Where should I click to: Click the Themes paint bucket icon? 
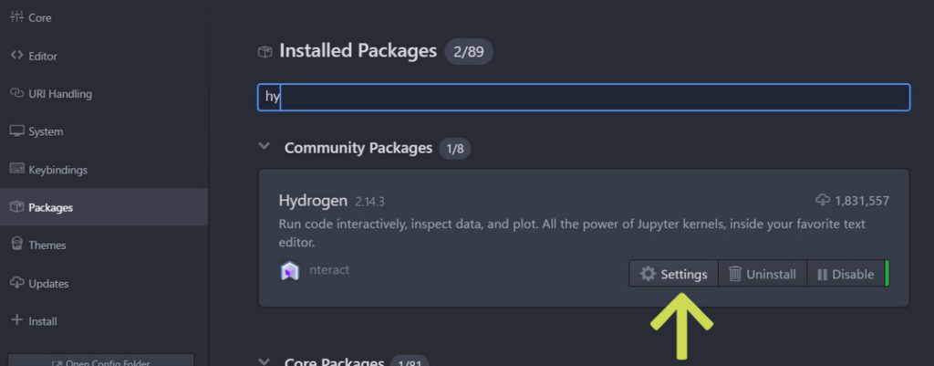pos(16,245)
